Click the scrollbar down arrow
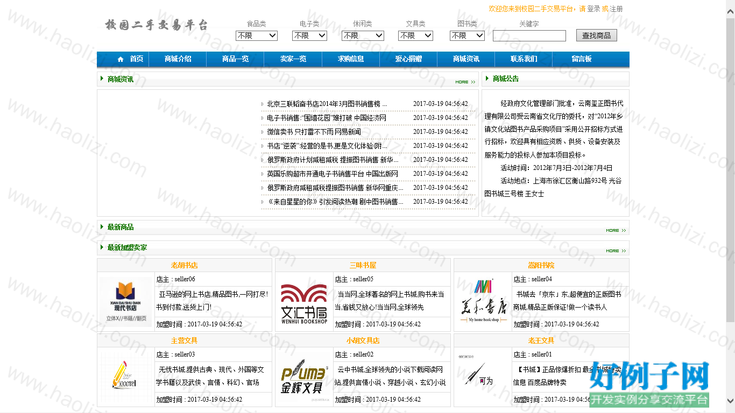The image size is (735, 413). [x=730, y=400]
